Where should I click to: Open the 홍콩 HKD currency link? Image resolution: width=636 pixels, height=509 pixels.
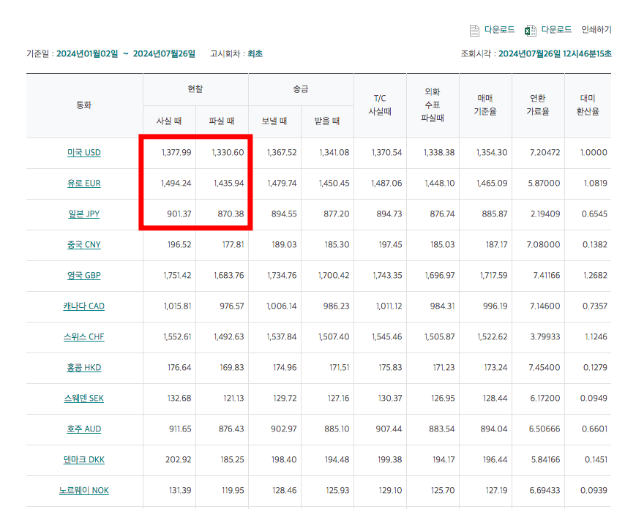(84, 368)
